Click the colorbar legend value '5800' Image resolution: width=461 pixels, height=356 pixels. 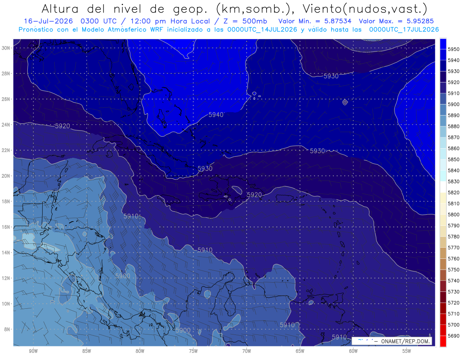454,215
